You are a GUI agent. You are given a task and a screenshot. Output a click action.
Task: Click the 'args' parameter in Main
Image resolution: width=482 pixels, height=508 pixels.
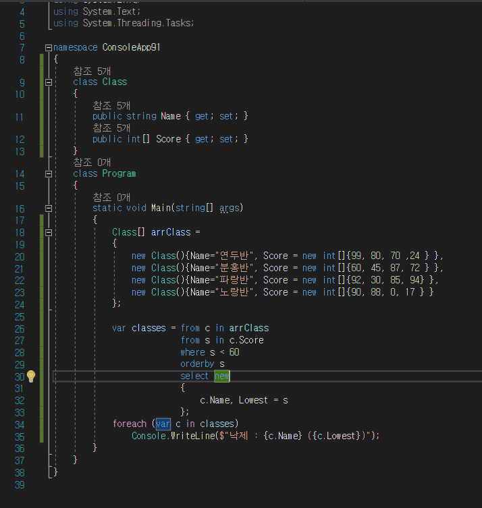point(229,208)
